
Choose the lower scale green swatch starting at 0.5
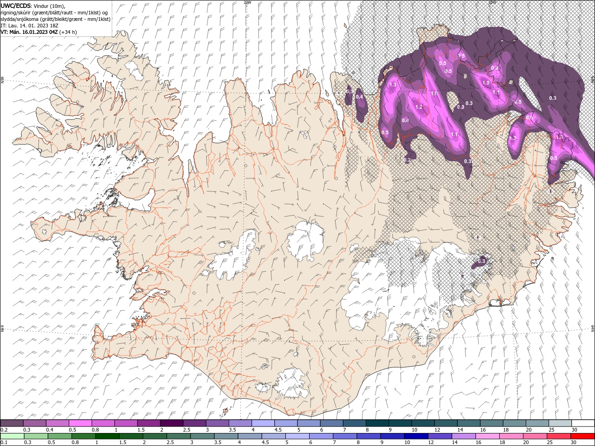(x=59, y=436)
